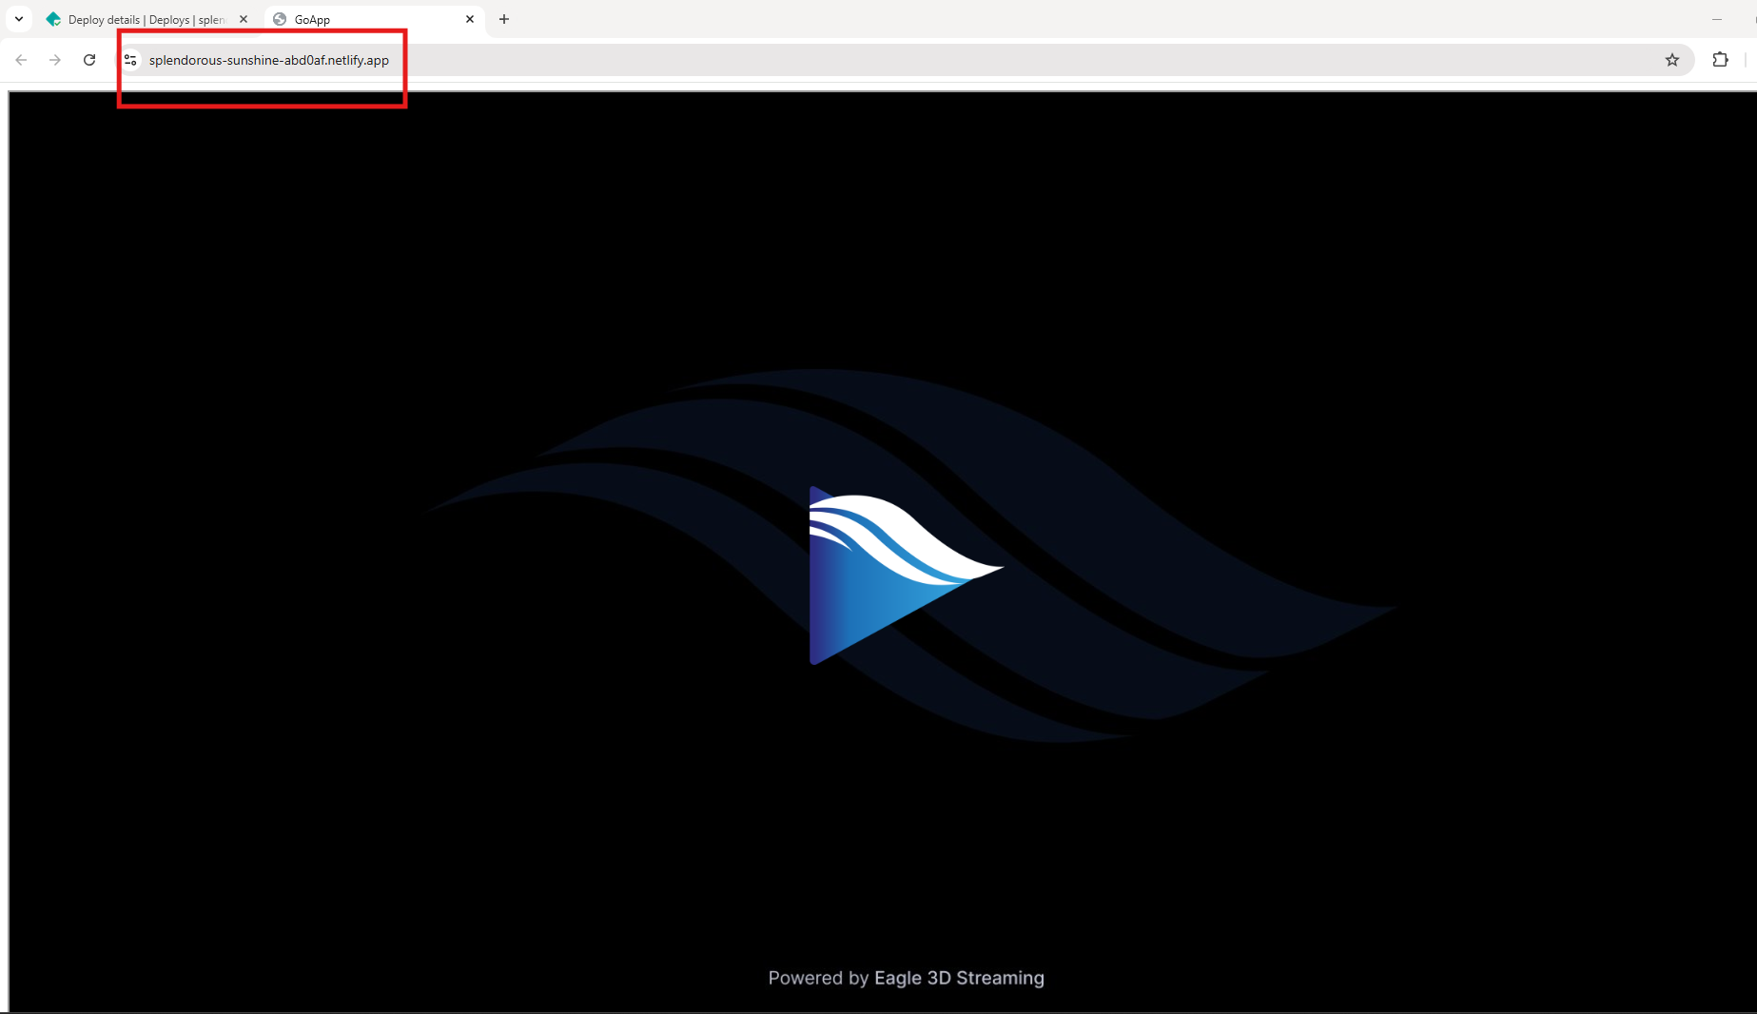The width and height of the screenshot is (1757, 1014).
Task: Close the Deploy details tab
Action: pos(244,19)
